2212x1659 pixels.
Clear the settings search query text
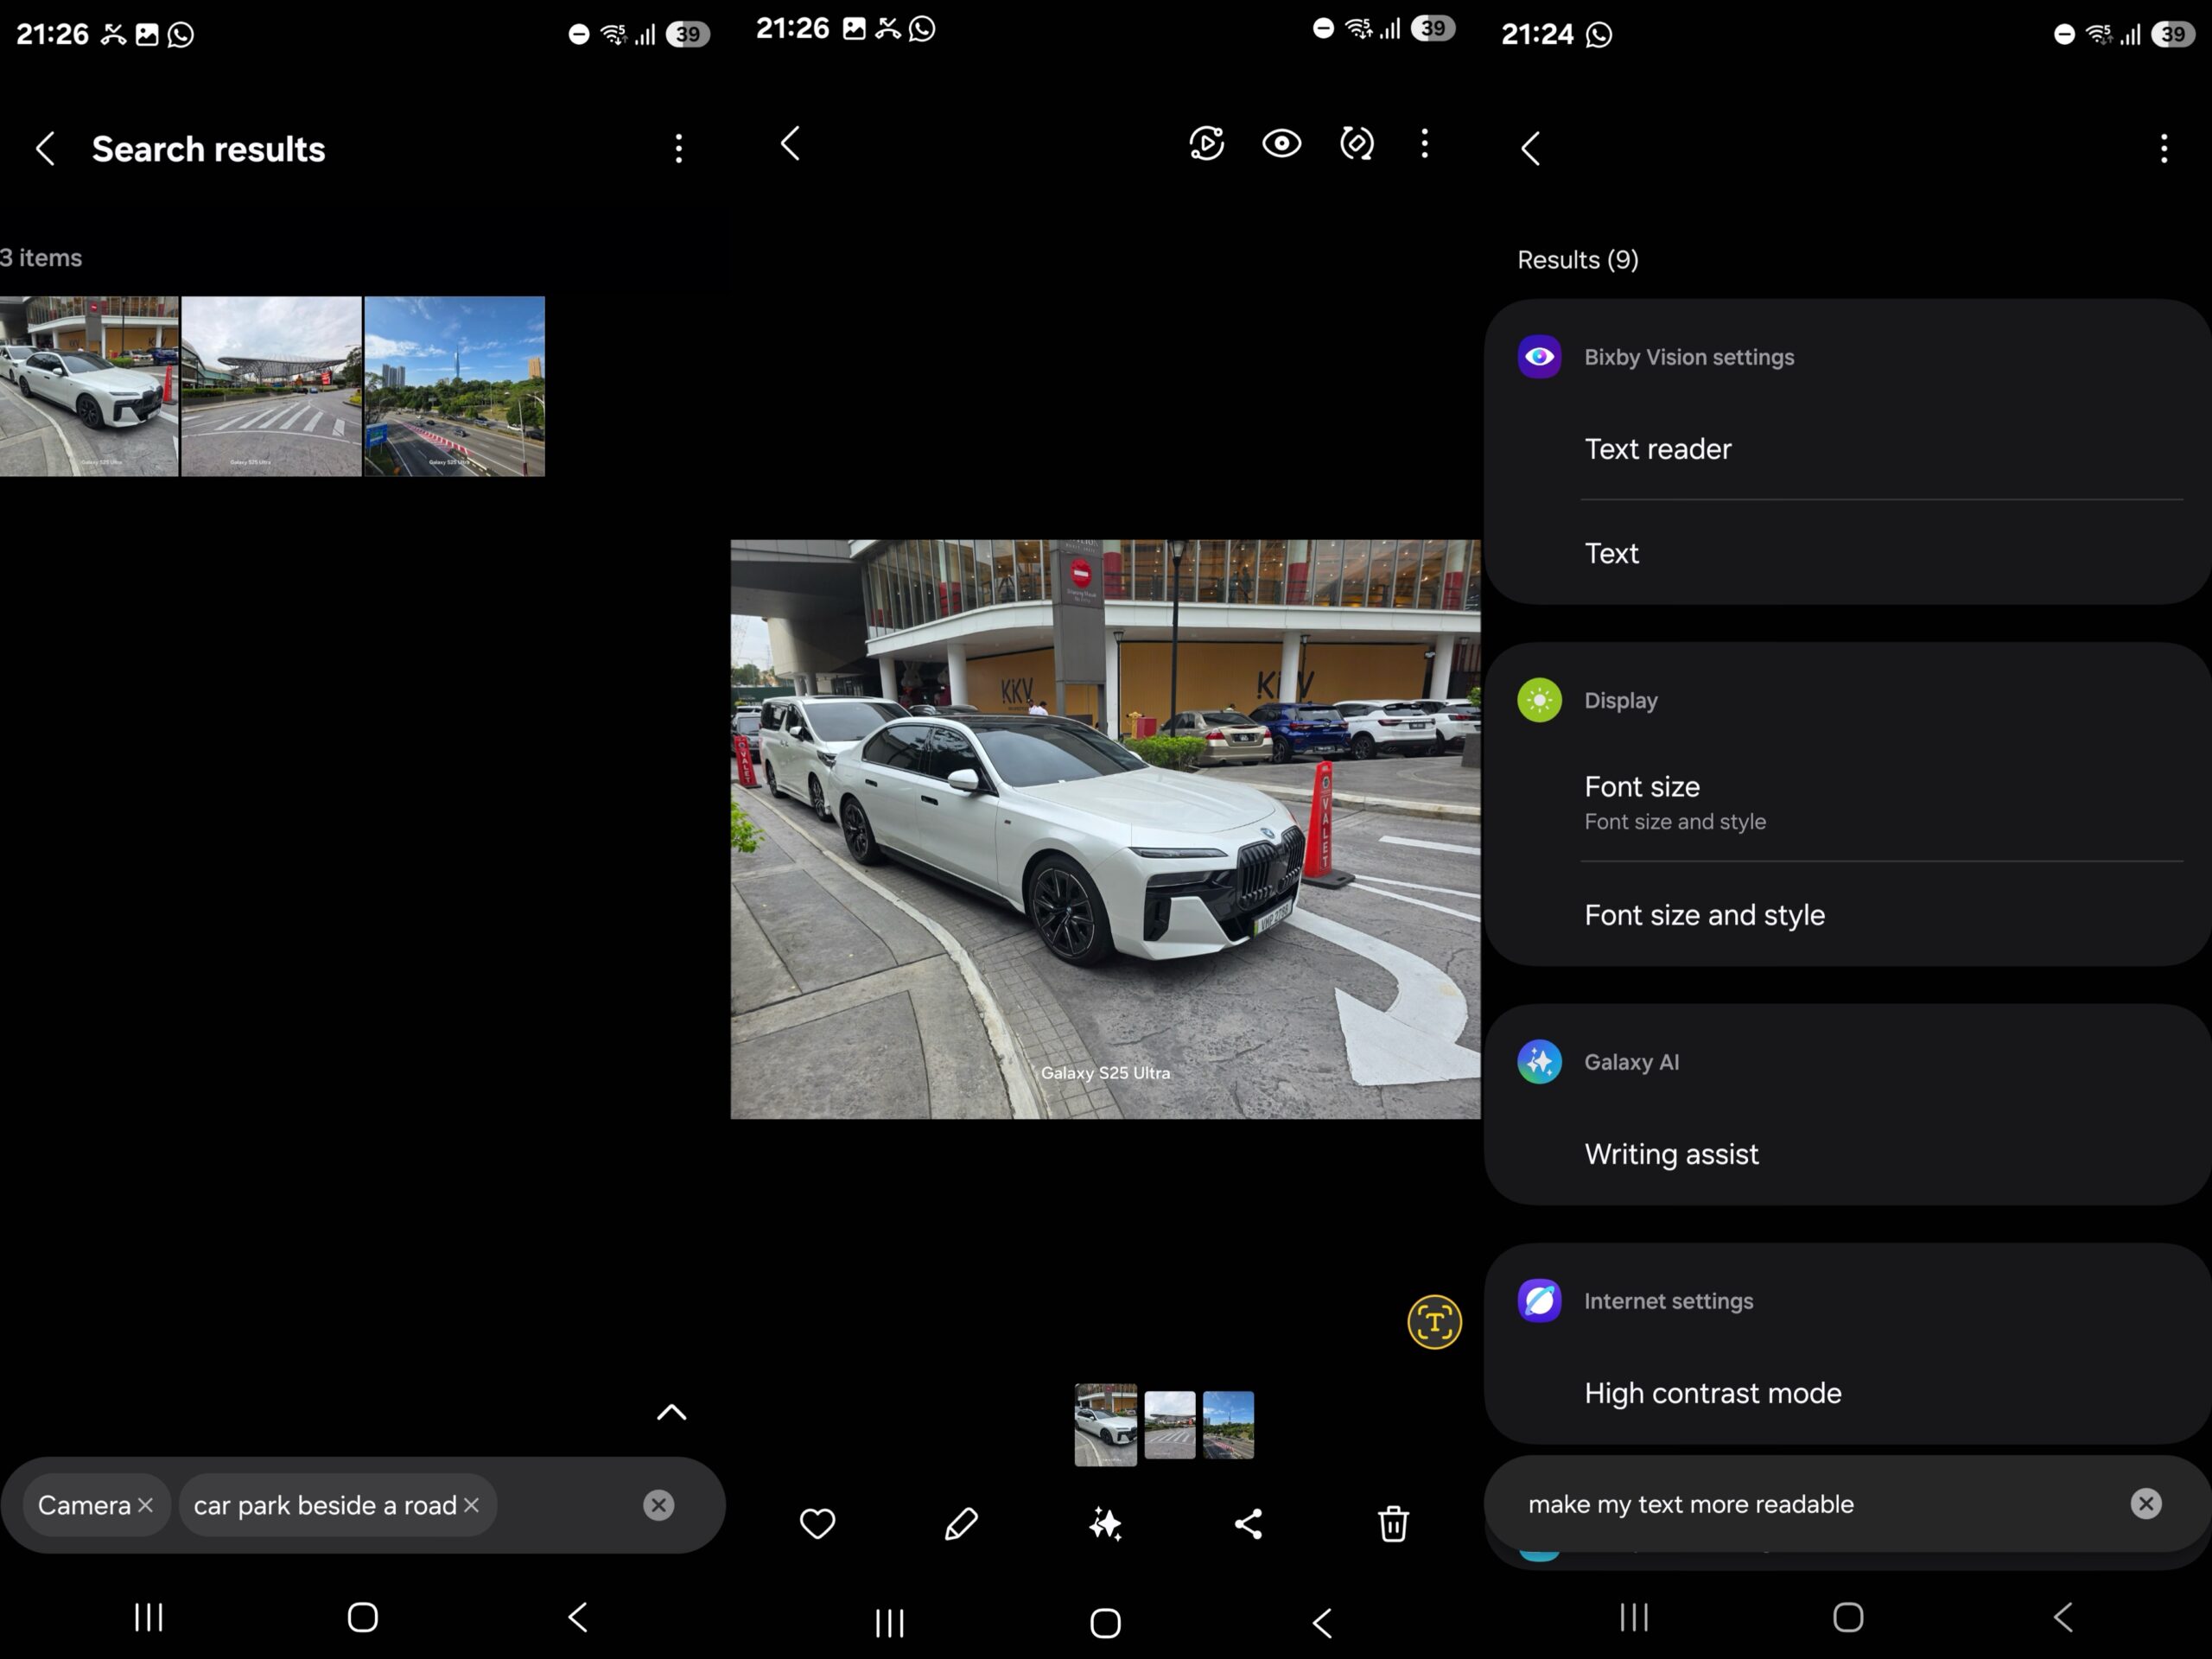(2145, 1503)
